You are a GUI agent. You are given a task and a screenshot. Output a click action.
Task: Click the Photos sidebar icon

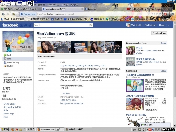(x=5, y=66)
